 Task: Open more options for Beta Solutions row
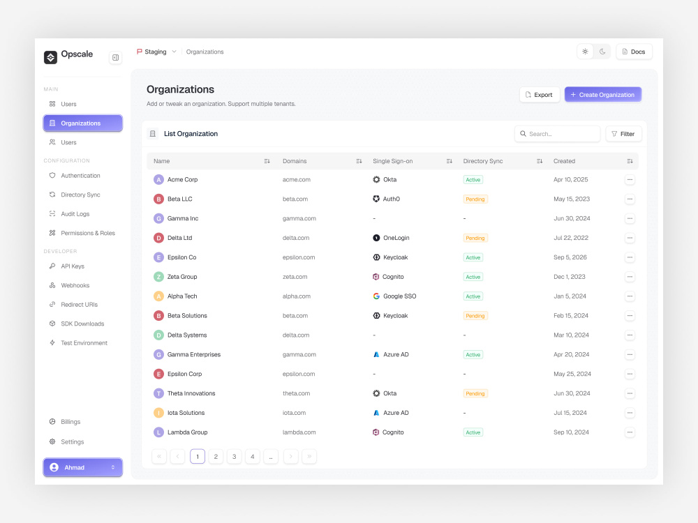click(630, 316)
